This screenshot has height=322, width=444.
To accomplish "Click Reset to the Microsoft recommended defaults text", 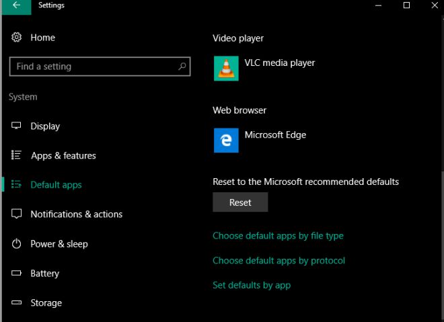I will pyautogui.click(x=306, y=182).
